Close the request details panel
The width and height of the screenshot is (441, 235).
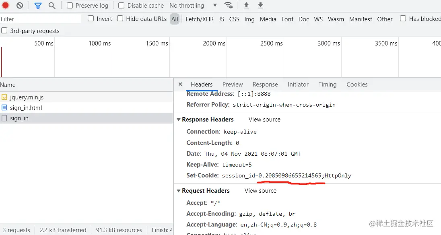[x=180, y=84]
